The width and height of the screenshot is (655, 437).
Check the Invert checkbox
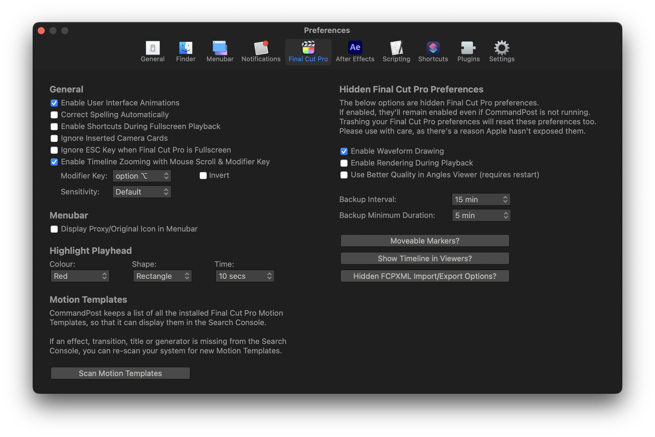point(203,176)
